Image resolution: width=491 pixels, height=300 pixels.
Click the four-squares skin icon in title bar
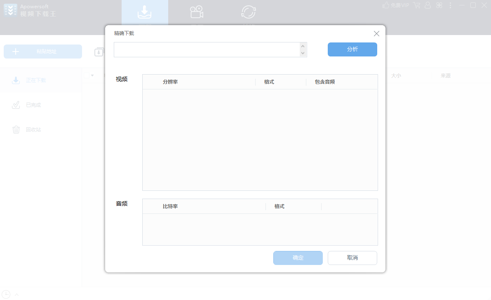point(439,5)
